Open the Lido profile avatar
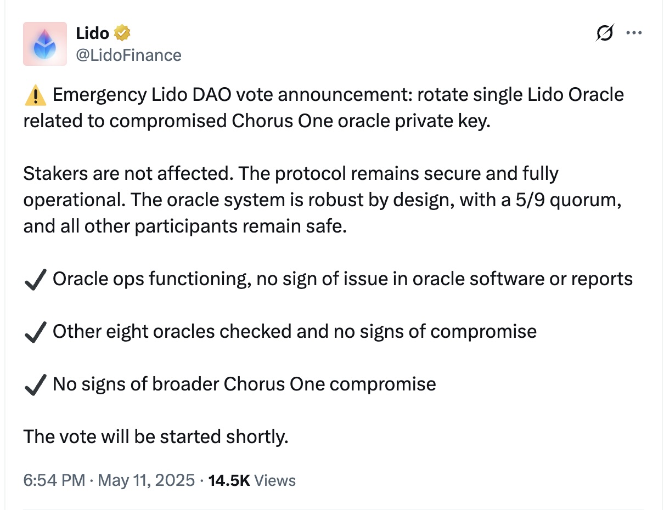This screenshot has width=664, height=510. [45, 44]
